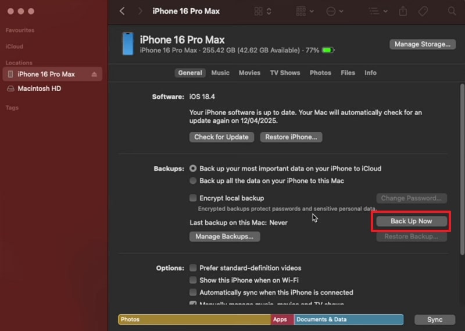
Task: Switch to the Music tab
Action: click(x=220, y=73)
